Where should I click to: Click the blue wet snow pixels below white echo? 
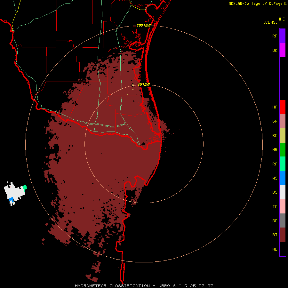(x=11, y=199)
